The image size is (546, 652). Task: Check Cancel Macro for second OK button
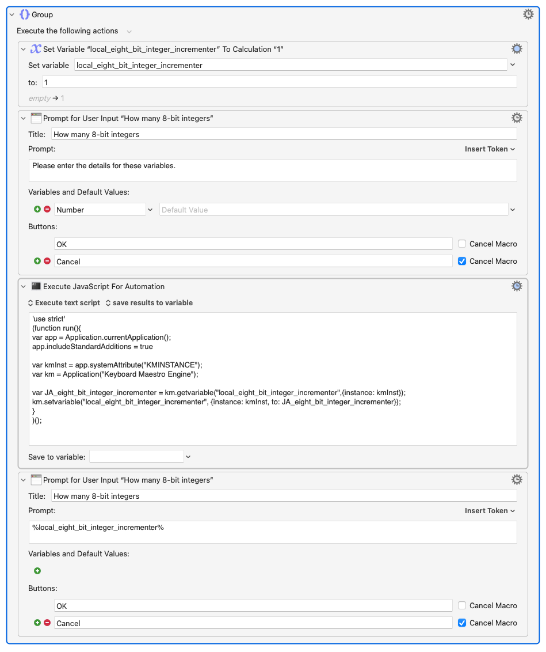click(462, 605)
